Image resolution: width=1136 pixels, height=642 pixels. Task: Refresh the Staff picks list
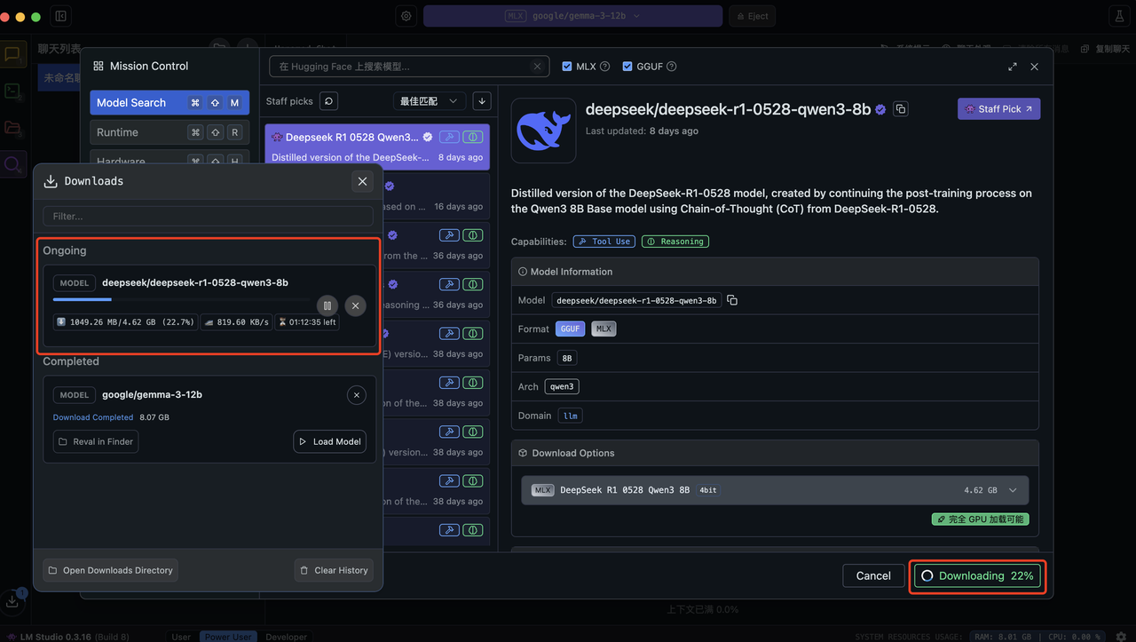pyautogui.click(x=328, y=101)
